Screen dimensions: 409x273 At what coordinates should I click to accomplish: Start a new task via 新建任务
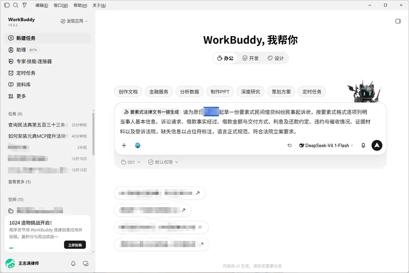tap(48, 38)
